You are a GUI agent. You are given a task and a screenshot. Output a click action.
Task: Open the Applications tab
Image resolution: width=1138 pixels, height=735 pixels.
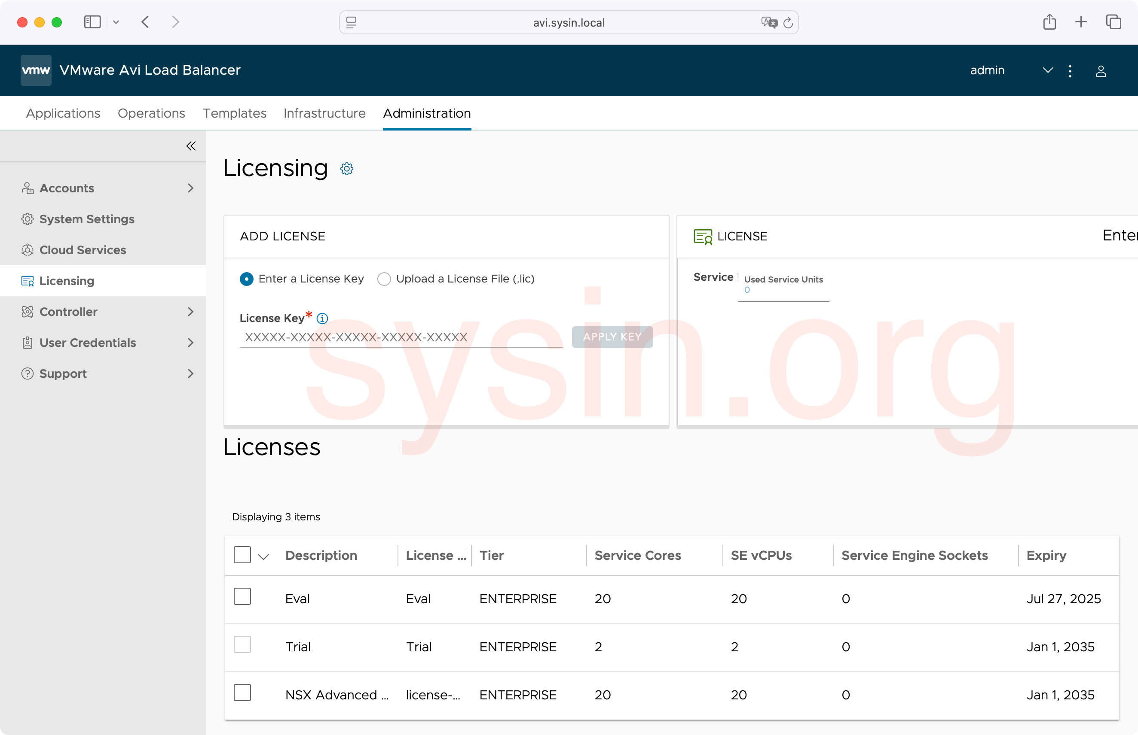(x=63, y=113)
